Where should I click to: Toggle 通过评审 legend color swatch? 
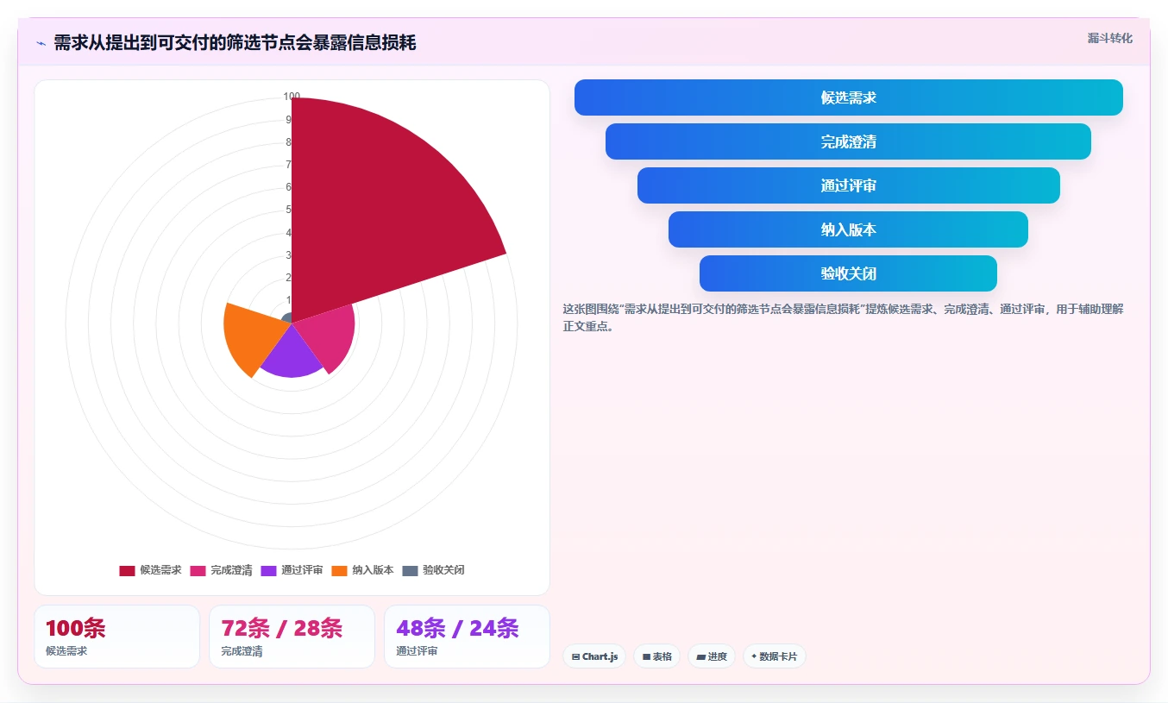(x=268, y=570)
